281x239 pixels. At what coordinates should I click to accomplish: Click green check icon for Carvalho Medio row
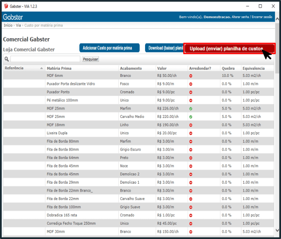(191, 117)
